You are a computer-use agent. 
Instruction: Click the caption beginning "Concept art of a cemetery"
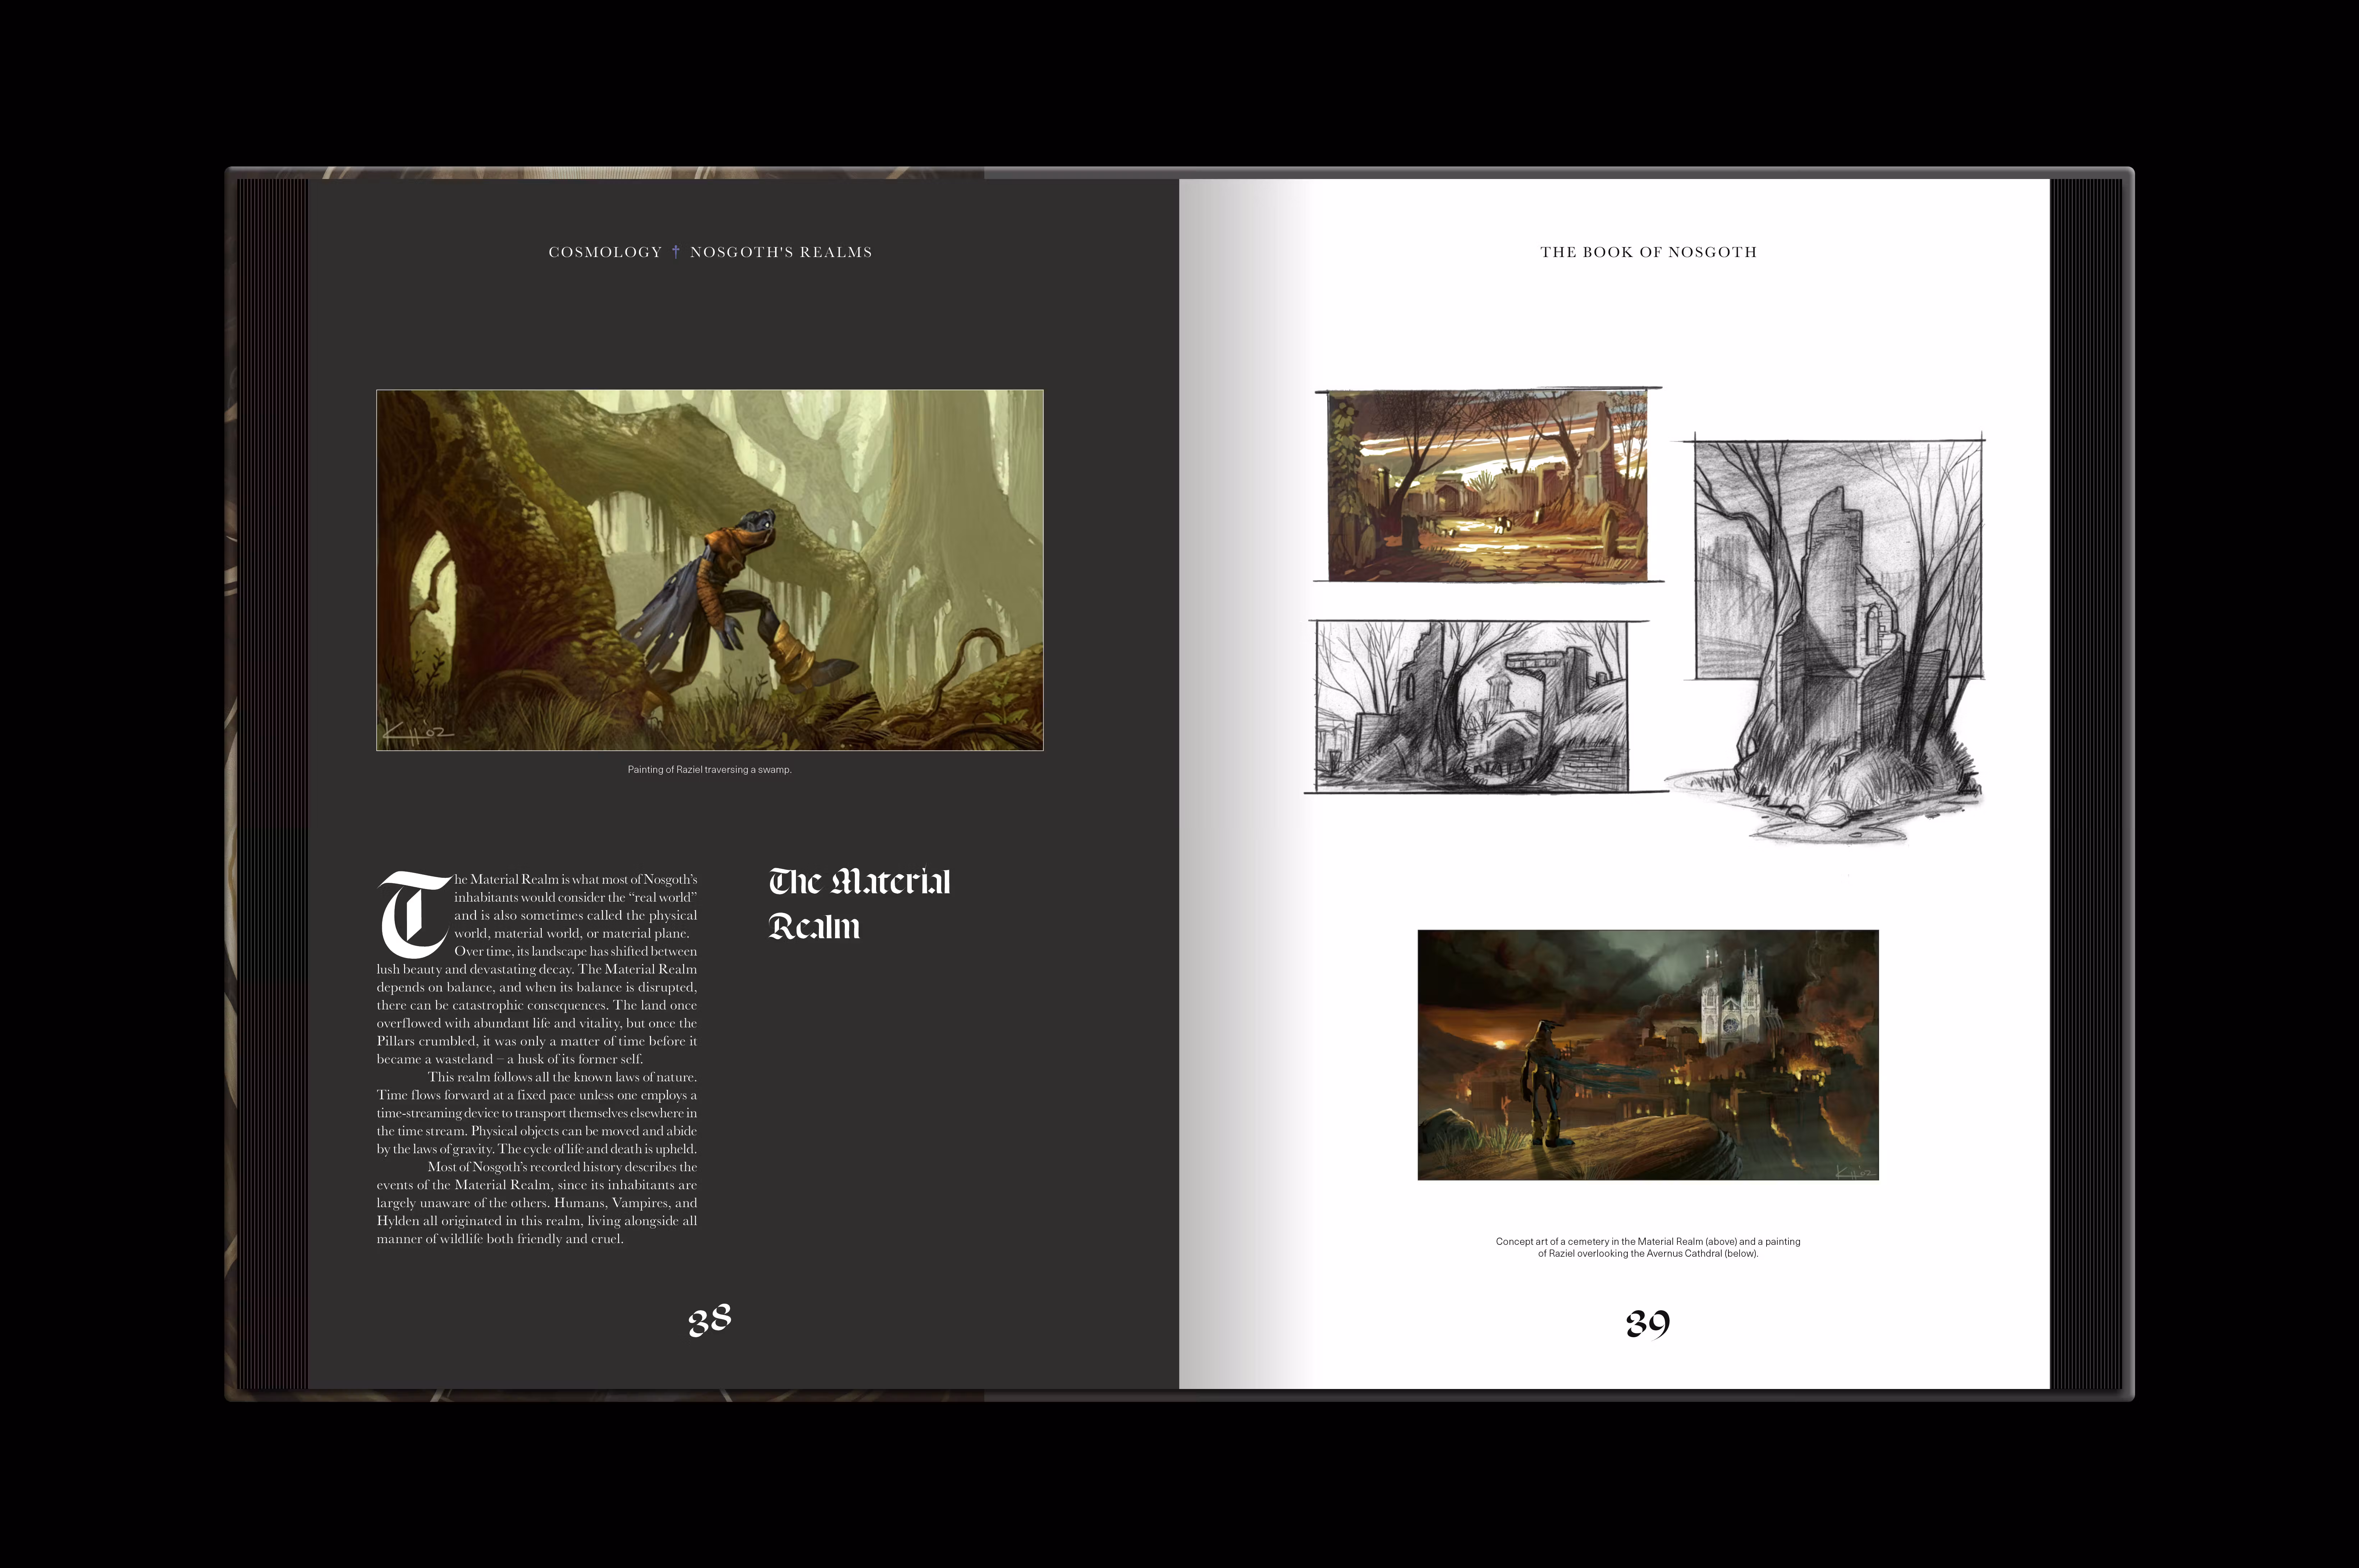1648,1247
